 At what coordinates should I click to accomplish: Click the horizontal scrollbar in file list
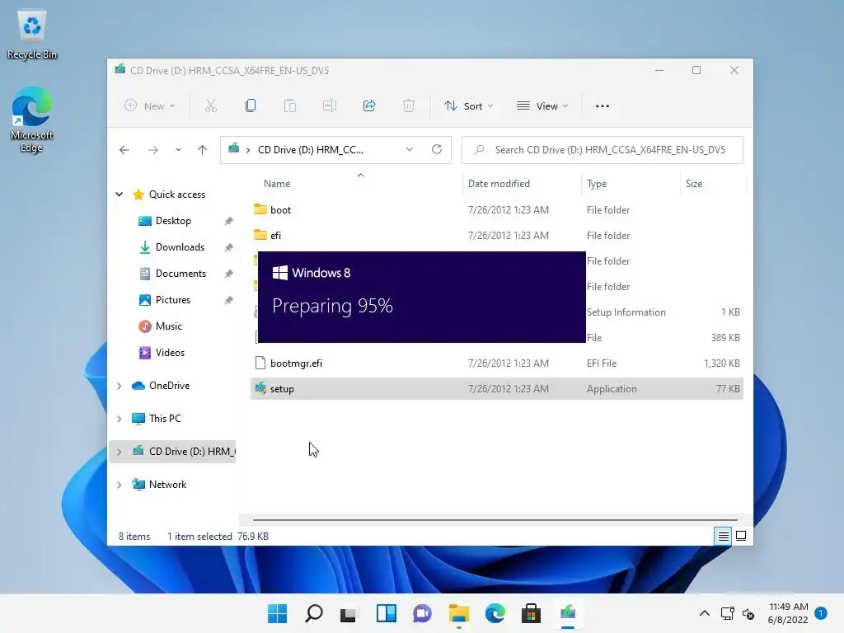point(495,520)
